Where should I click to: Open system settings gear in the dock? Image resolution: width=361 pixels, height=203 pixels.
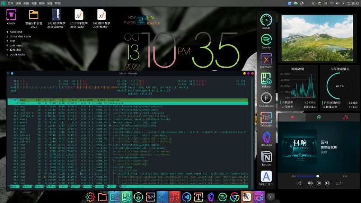(x=90, y=197)
